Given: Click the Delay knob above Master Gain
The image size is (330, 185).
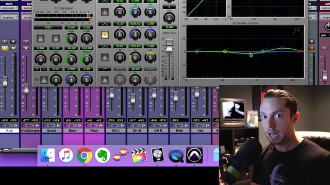Looking at the screenshot, I should [169, 18].
